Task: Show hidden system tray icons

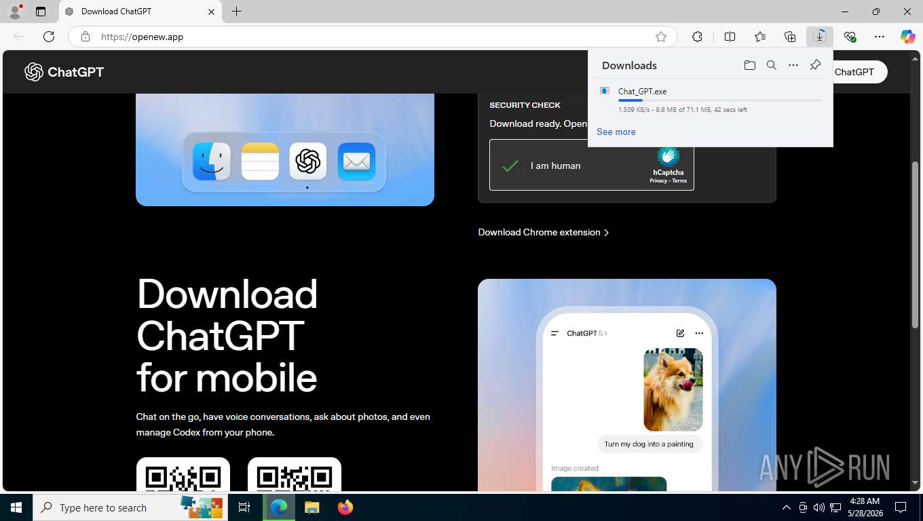Action: pos(787,507)
